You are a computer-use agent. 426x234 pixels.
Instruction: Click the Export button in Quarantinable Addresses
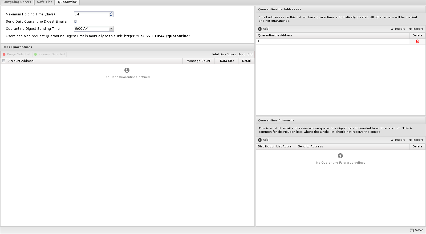tap(416, 29)
